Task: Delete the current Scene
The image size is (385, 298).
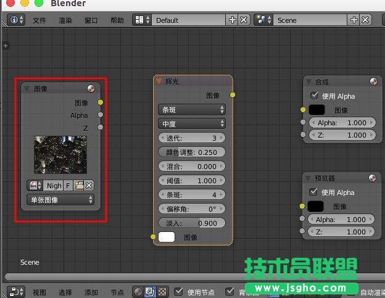Action: pyautogui.click(x=365, y=20)
